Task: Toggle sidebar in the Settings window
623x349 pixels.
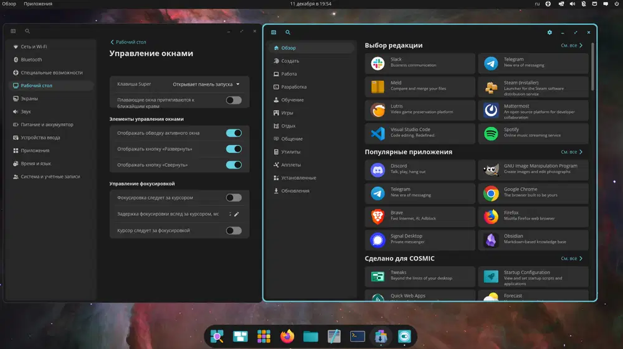Action: (13, 31)
